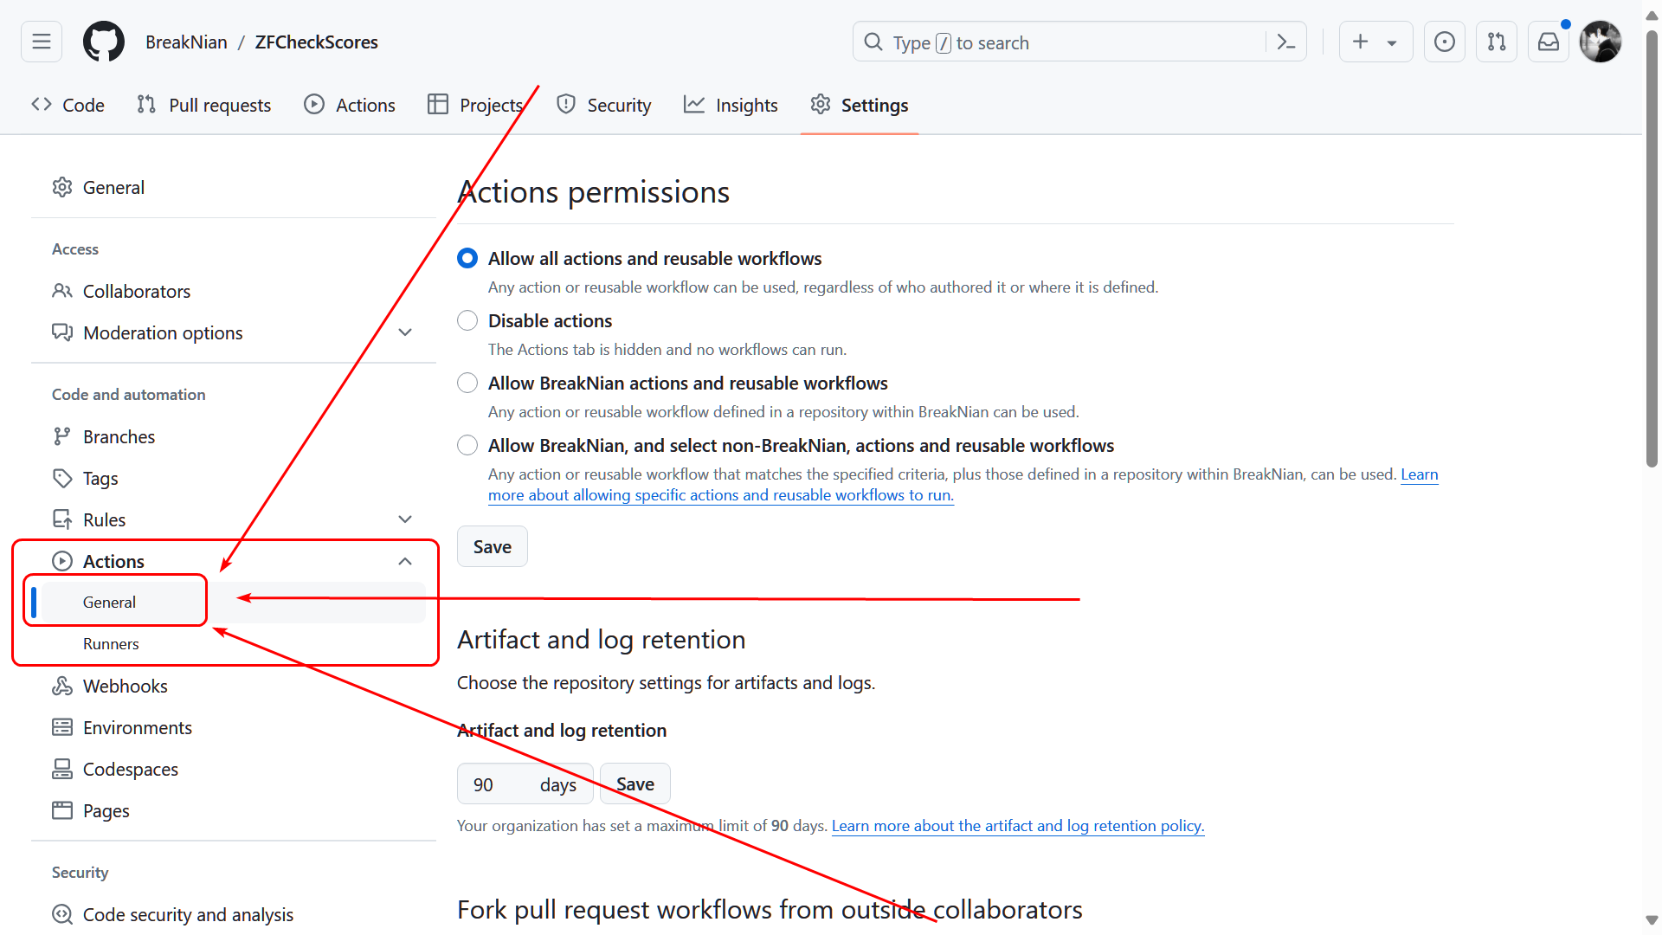
Task: Click the sidebar Actions play icon
Action: 62,561
